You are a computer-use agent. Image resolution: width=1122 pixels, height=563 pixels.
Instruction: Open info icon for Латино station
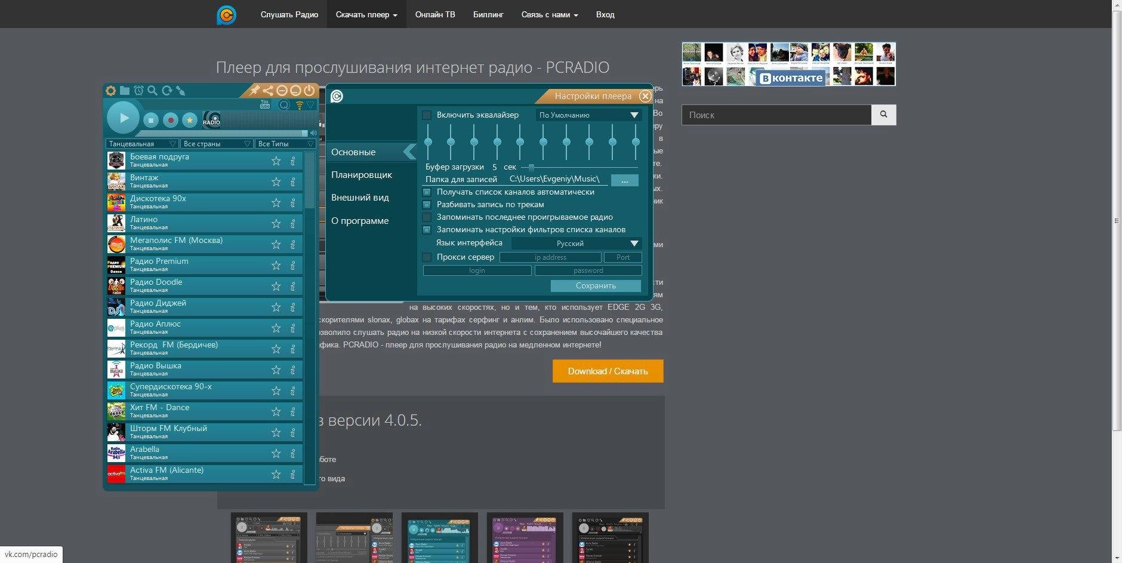(x=292, y=223)
